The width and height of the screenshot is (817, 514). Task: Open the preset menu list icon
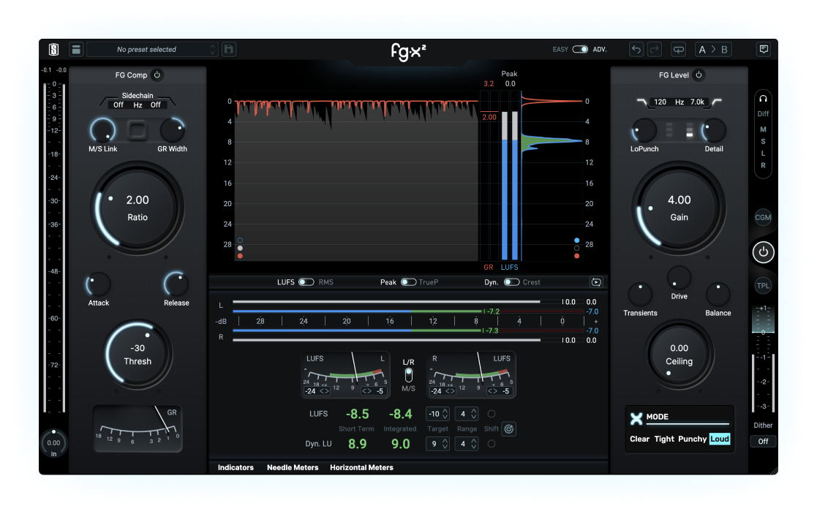coord(76,50)
